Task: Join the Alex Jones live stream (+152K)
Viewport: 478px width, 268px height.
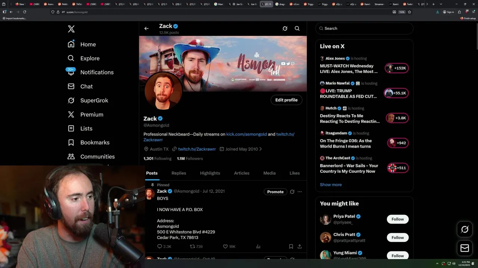Action: (x=397, y=68)
